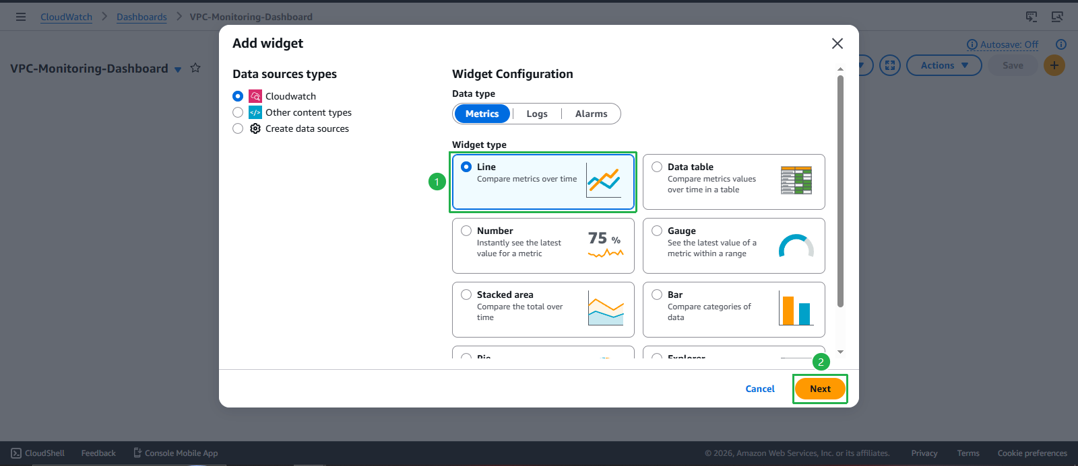Click the Next button

[820, 389]
